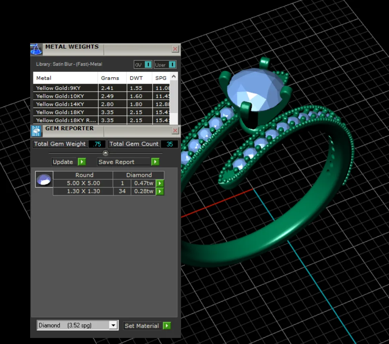Open the Diamond material dropdown
The image size is (389, 344).
(x=113, y=325)
